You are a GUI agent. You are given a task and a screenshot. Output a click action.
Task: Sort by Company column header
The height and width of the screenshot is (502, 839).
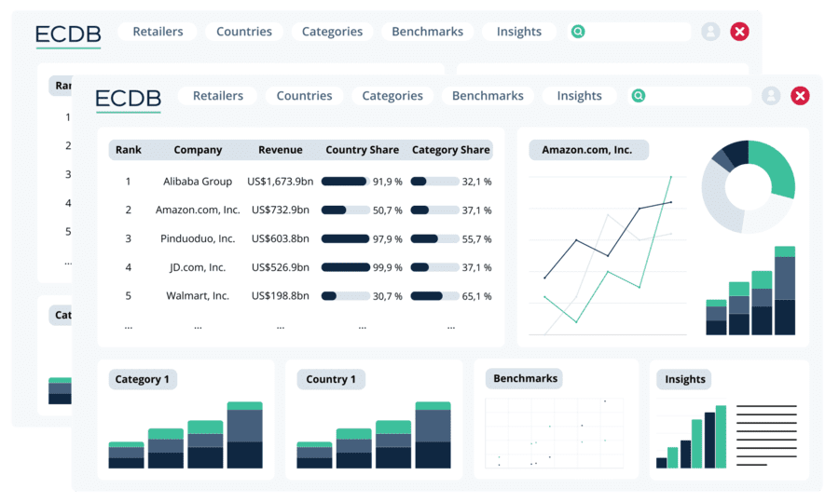pyautogui.click(x=198, y=150)
